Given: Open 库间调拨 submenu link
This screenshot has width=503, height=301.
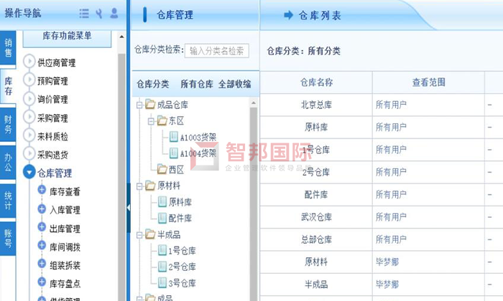Looking at the screenshot, I should 65,247.
